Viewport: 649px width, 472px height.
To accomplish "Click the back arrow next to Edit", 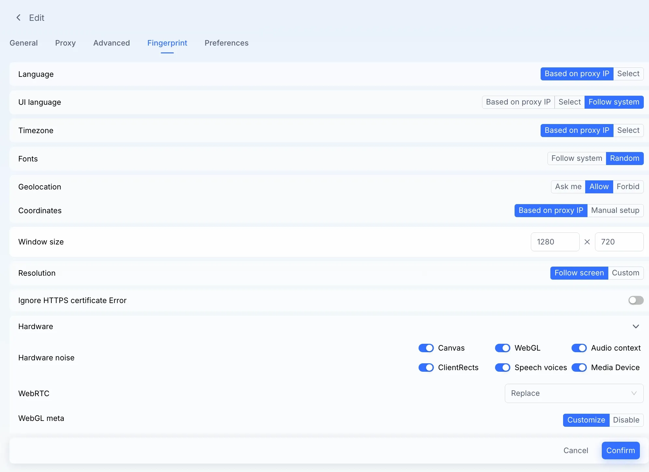I will tap(19, 18).
